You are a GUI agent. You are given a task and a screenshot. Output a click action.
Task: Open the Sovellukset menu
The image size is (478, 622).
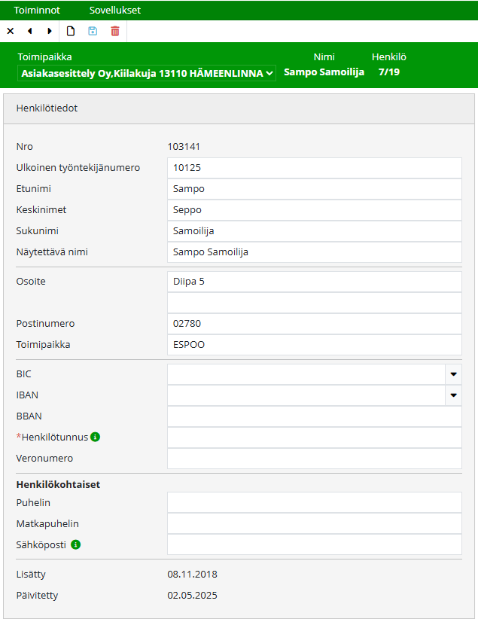(x=114, y=11)
